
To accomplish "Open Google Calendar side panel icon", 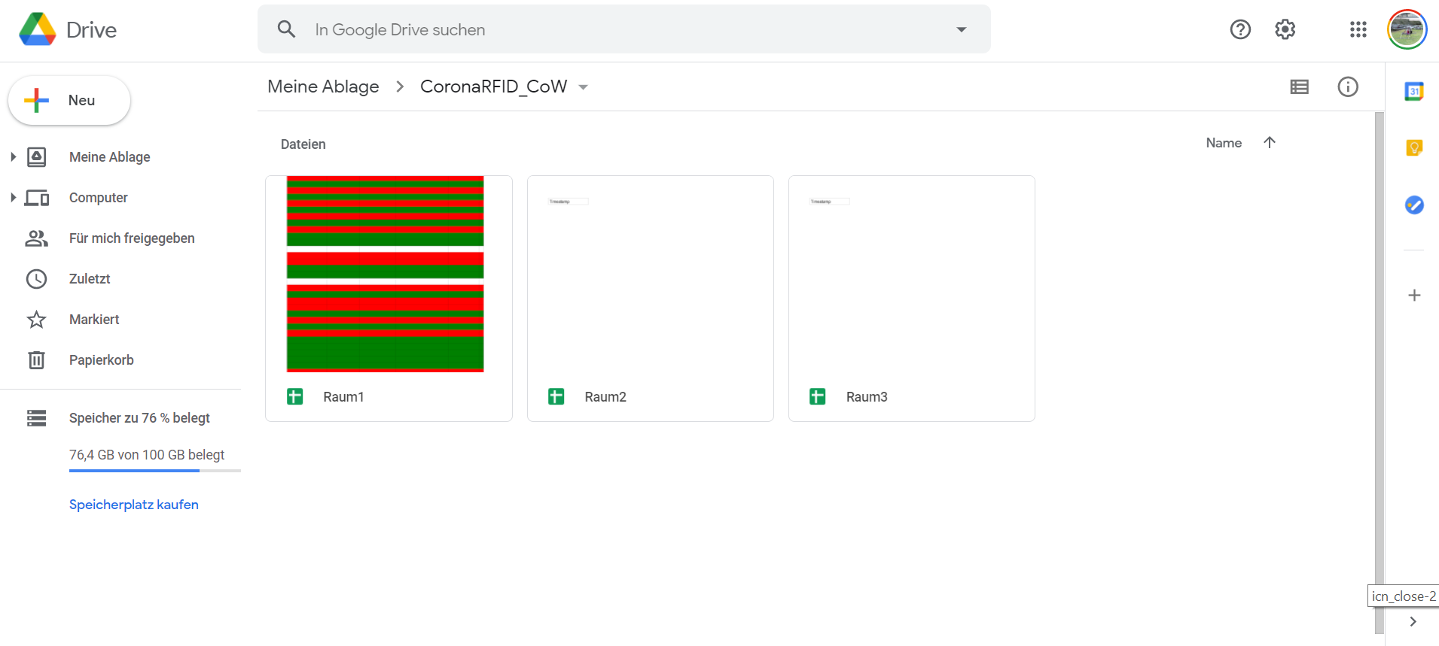I will click(x=1413, y=92).
